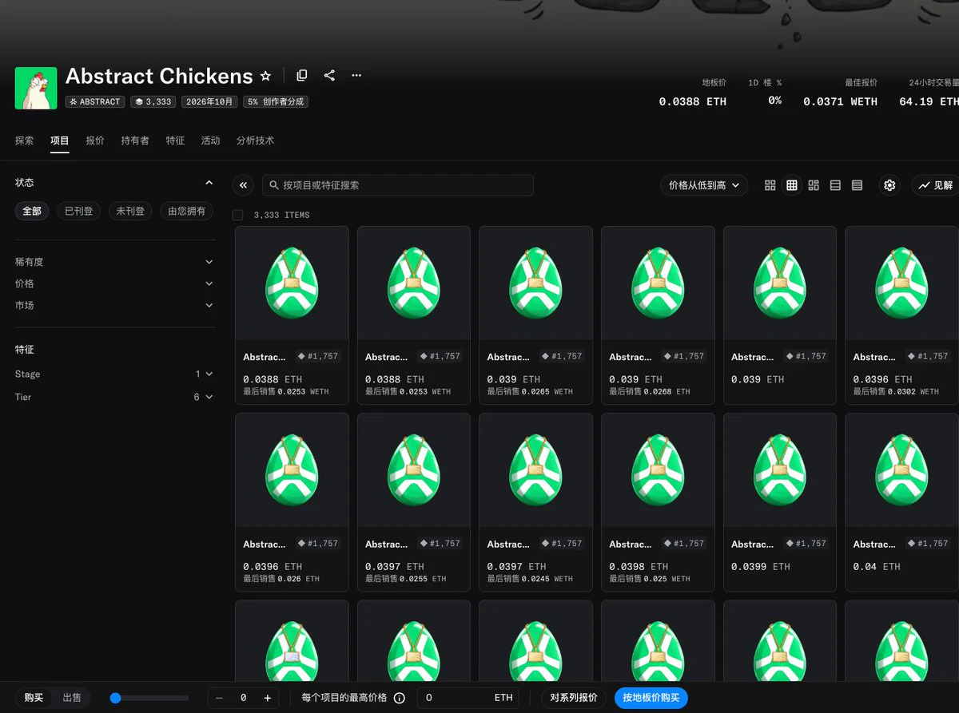
Task: Focus the max price ETH input field
Action: pos(468,698)
